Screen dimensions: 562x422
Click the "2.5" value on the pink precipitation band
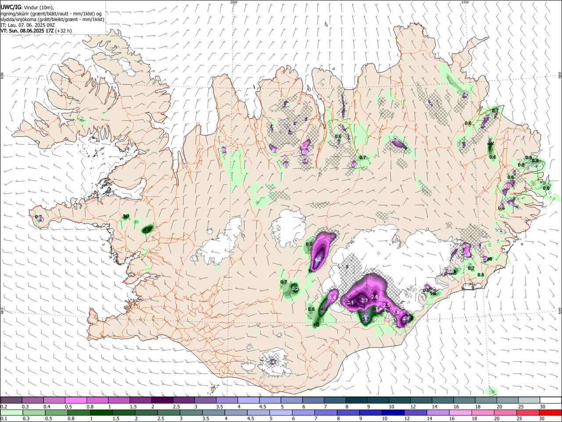386,305
